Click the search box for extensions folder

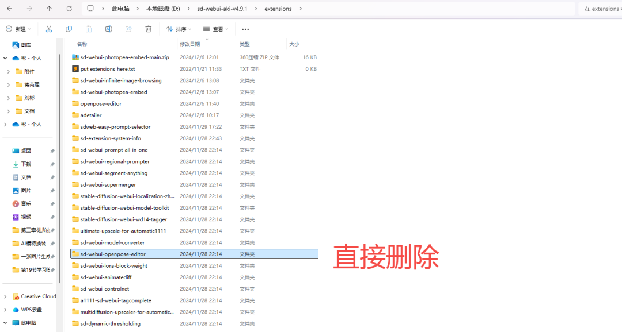tap(600, 9)
